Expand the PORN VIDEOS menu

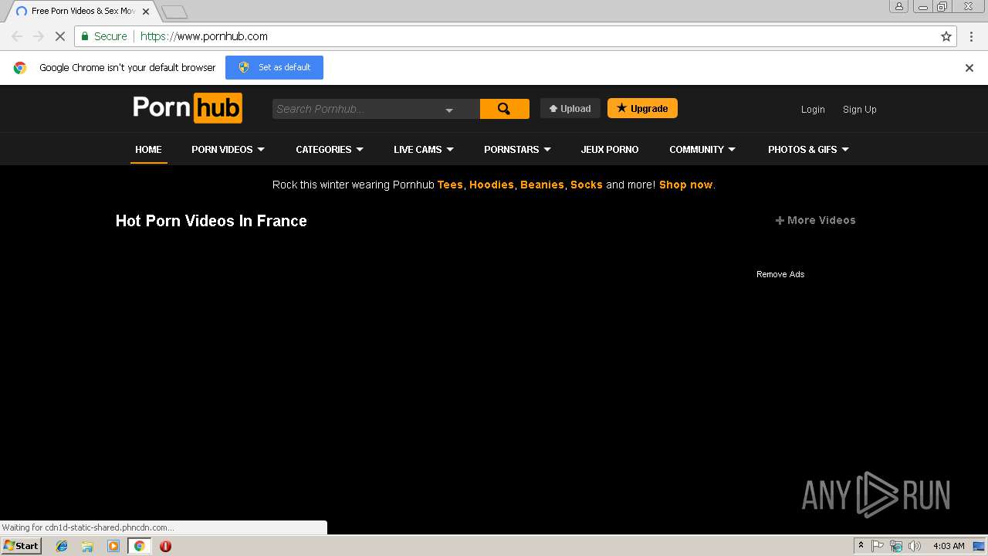[x=228, y=150]
